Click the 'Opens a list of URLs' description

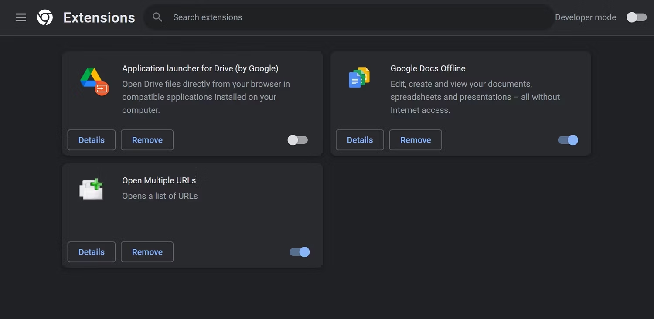160,196
